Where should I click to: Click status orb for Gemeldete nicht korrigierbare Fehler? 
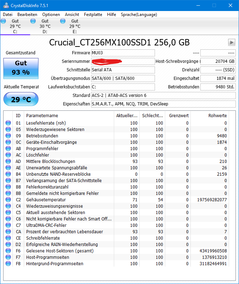(8, 193)
